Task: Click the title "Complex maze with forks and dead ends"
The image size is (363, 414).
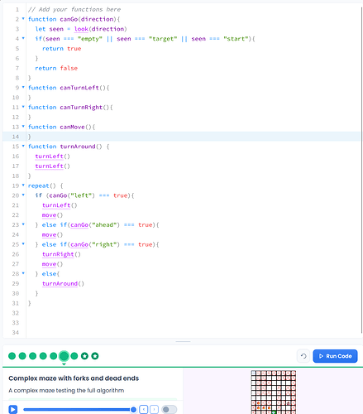Action: 74,378
